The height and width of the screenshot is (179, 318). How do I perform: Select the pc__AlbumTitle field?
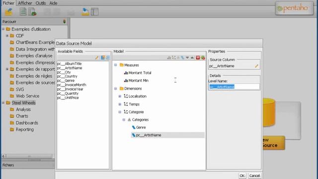(x=69, y=64)
